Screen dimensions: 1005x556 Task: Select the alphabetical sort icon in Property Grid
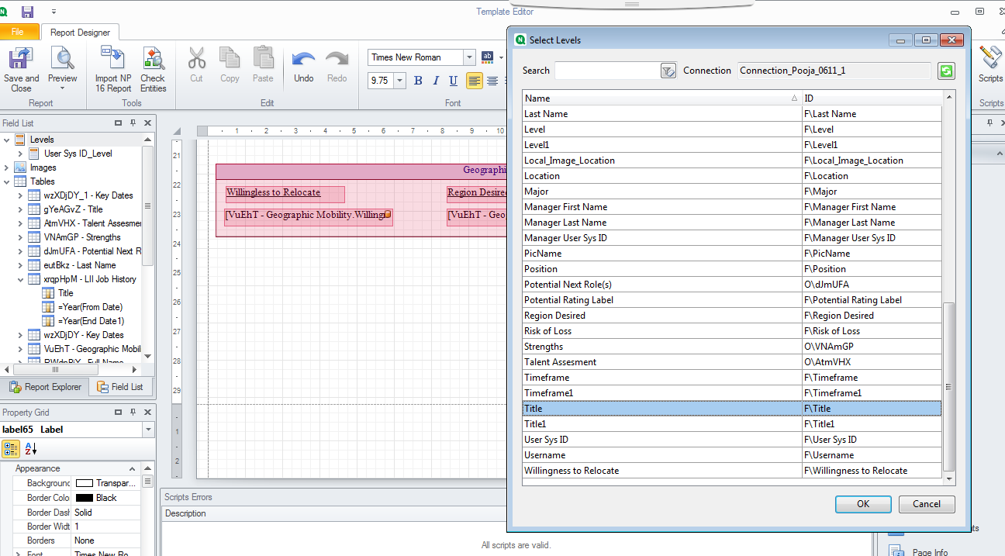click(x=31, y=448)
